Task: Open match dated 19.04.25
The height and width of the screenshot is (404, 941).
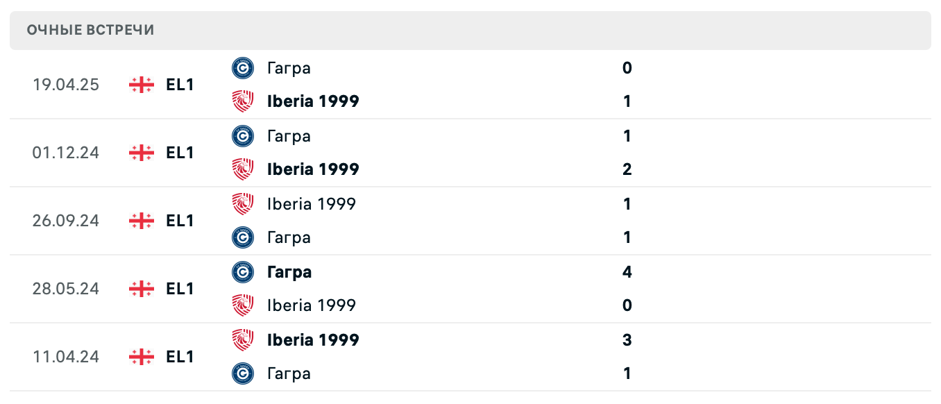Action: [x=66, y=85]
